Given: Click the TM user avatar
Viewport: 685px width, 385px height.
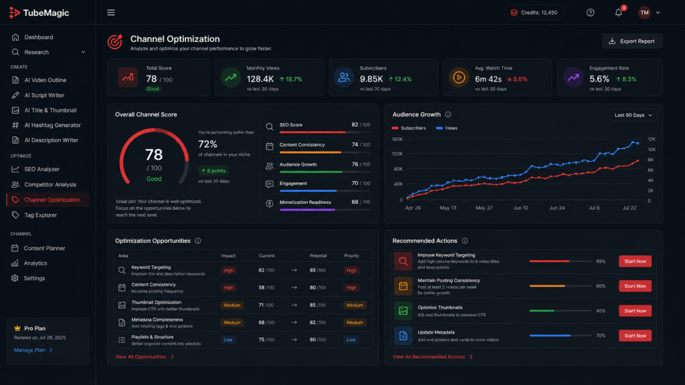Looking at the screenshot, I should pos(644,13).
